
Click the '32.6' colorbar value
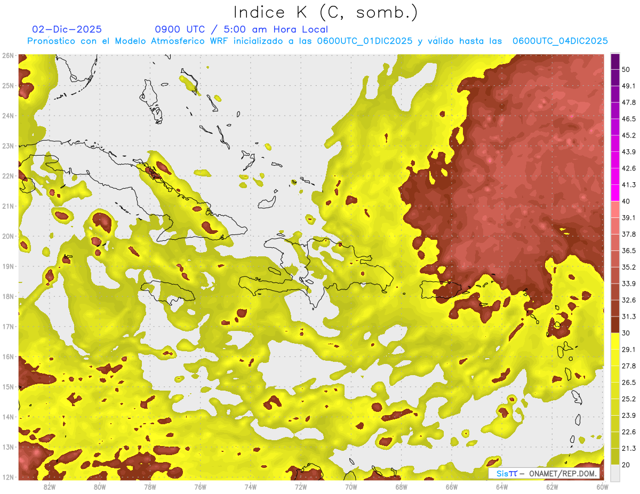coord(628,300)
